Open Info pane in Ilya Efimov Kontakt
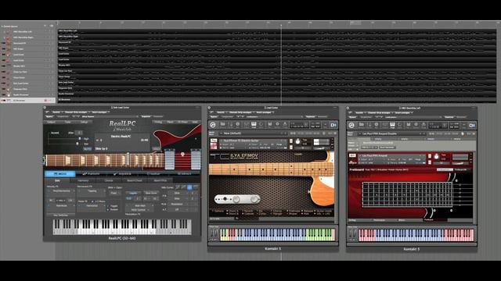 pos(237,125)
